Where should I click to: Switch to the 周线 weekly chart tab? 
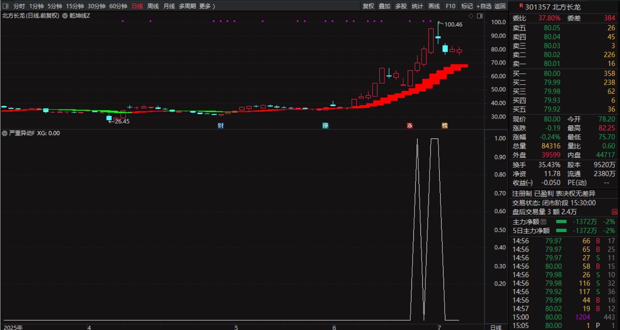pos(153,6)
